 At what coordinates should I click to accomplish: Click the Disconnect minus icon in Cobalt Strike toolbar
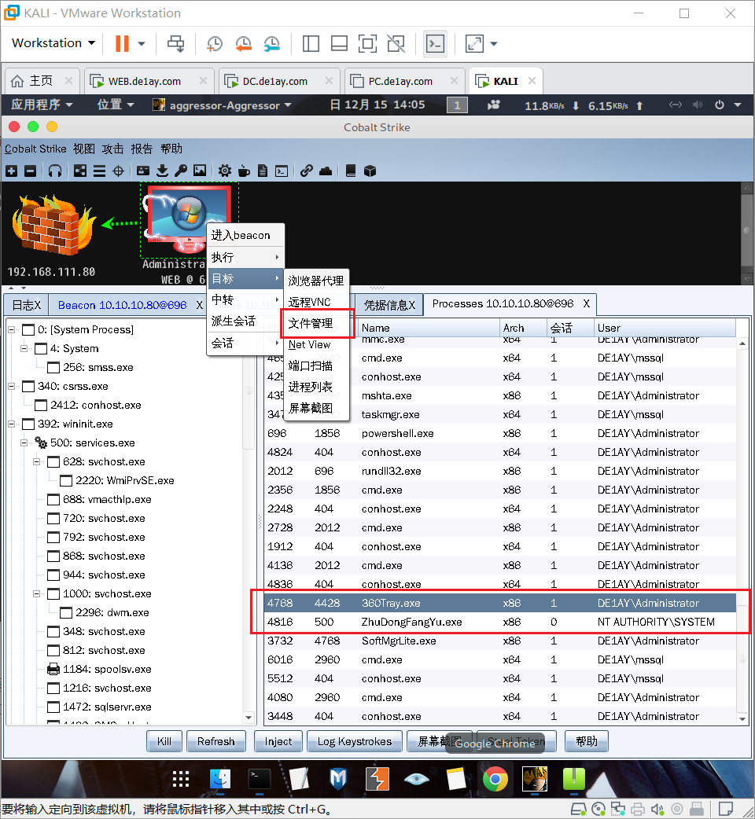pos(31,171)
